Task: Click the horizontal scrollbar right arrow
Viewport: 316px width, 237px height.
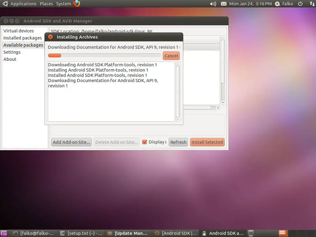Action: click(218, 108)
